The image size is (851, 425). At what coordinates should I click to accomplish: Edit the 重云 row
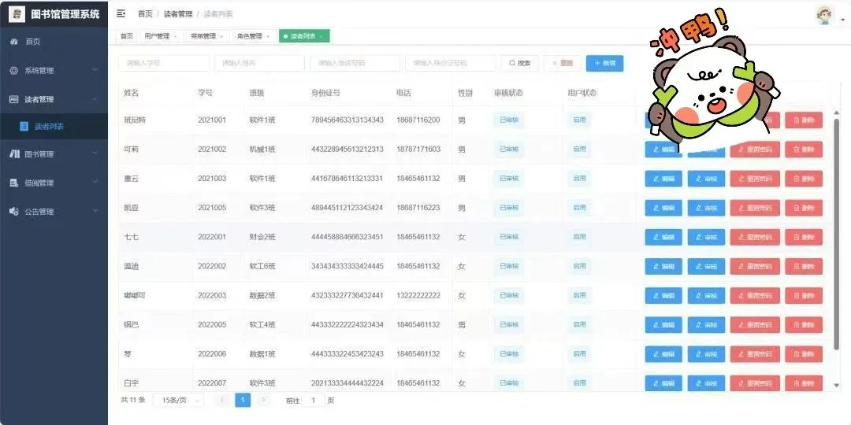(663, 179)
